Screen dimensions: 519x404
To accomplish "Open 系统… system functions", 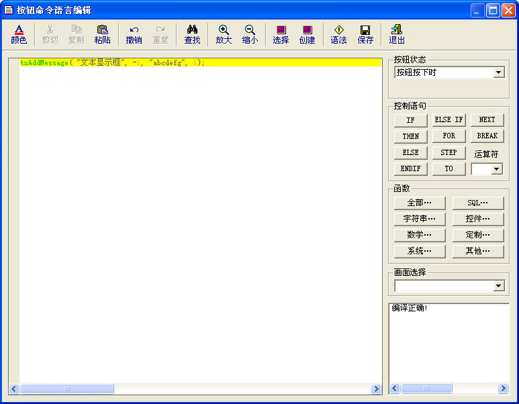I will click(420, 251).
